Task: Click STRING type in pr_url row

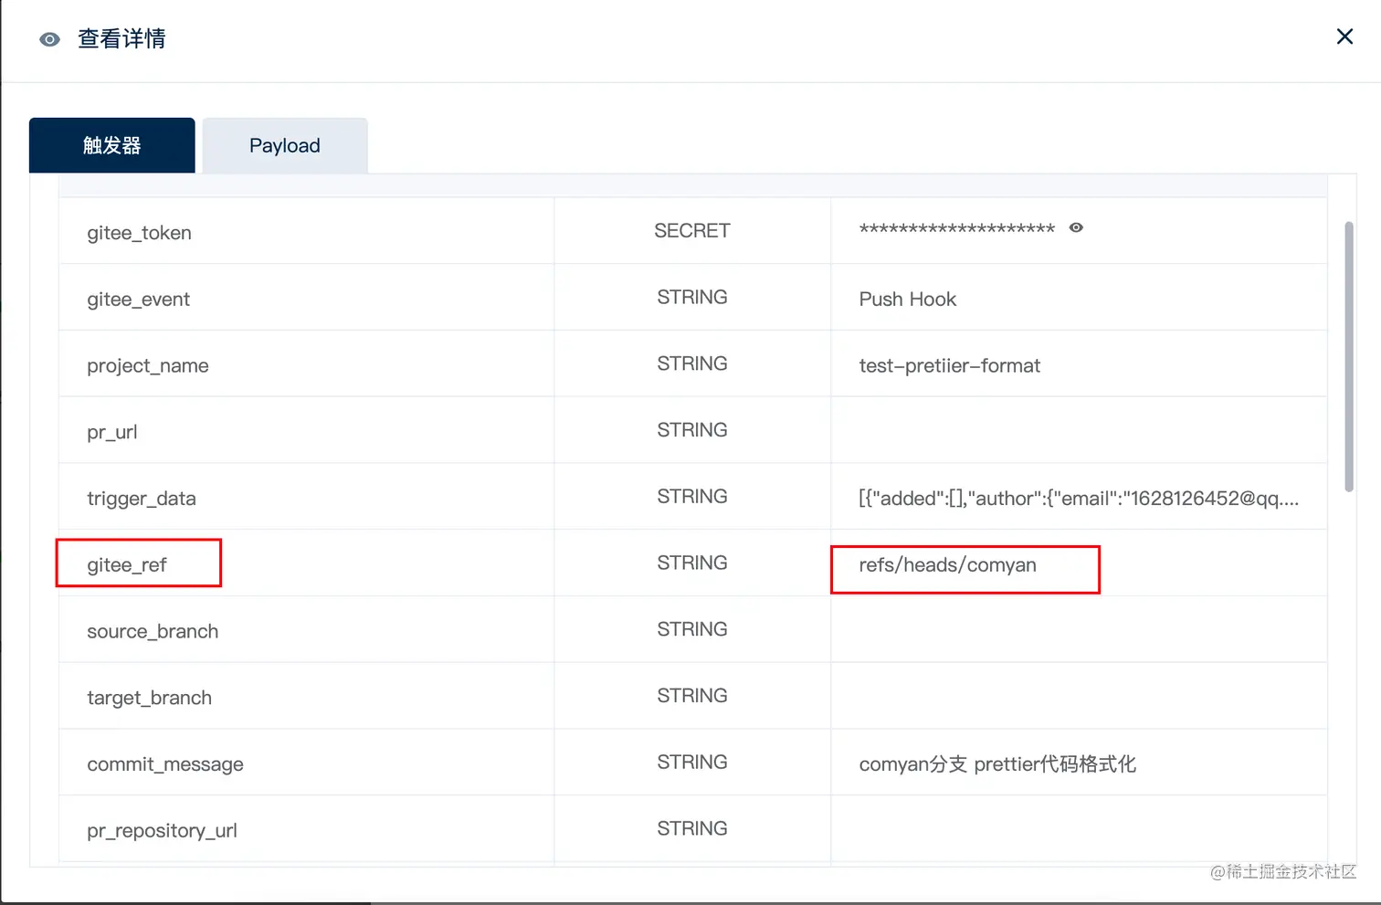Action: pyautogui.click(x=692, y=430)
